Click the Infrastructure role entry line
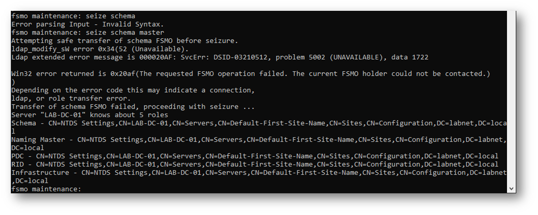The image size is (538, 215). 259,176
